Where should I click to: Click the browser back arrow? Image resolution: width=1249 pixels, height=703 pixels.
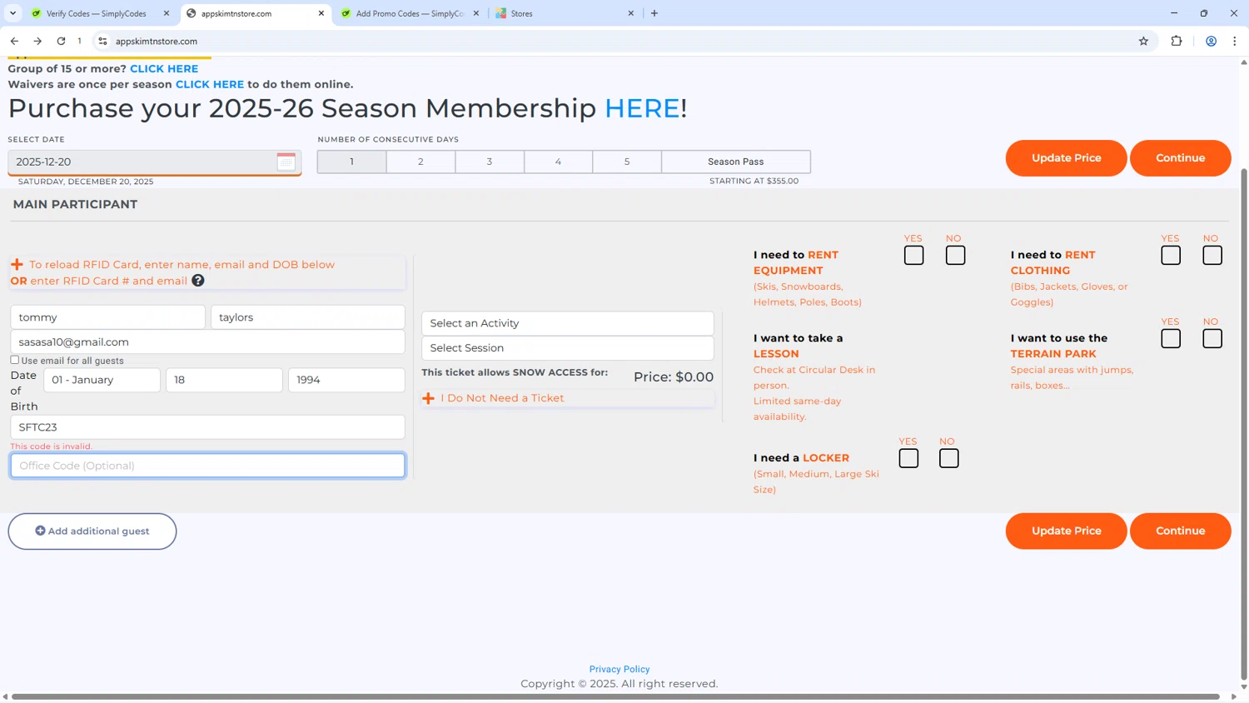coord(14,41)
